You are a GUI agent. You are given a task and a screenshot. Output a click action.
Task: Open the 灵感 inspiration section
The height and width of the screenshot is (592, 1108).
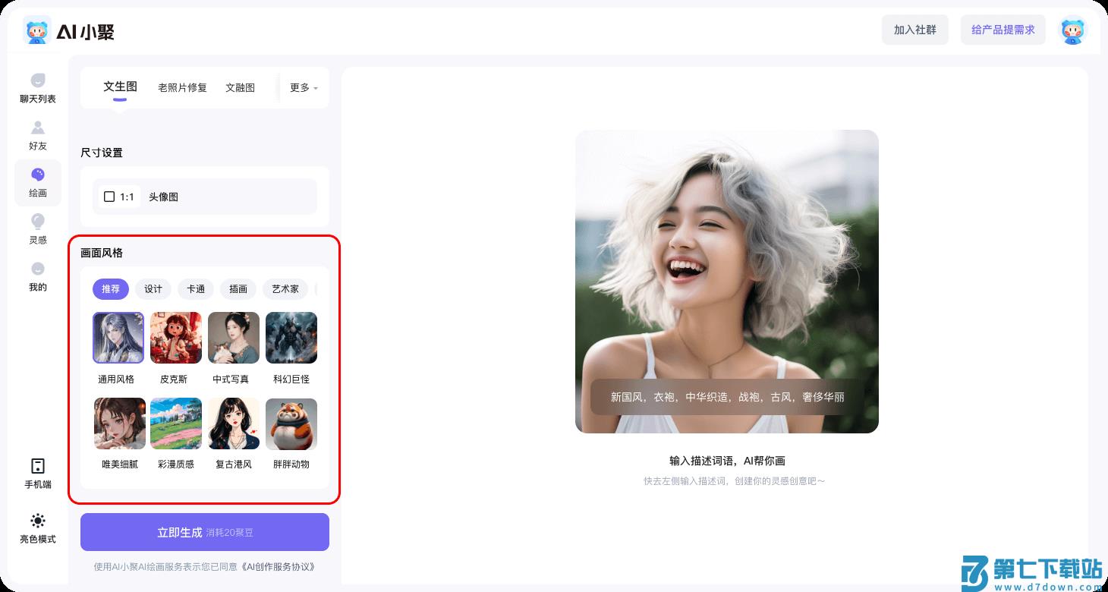37,228
